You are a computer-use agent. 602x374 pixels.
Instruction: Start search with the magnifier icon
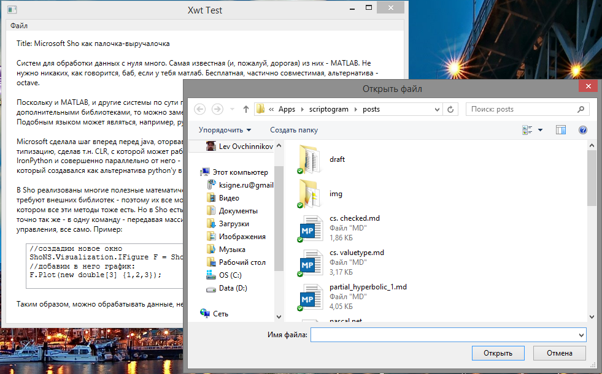(580, 109)
